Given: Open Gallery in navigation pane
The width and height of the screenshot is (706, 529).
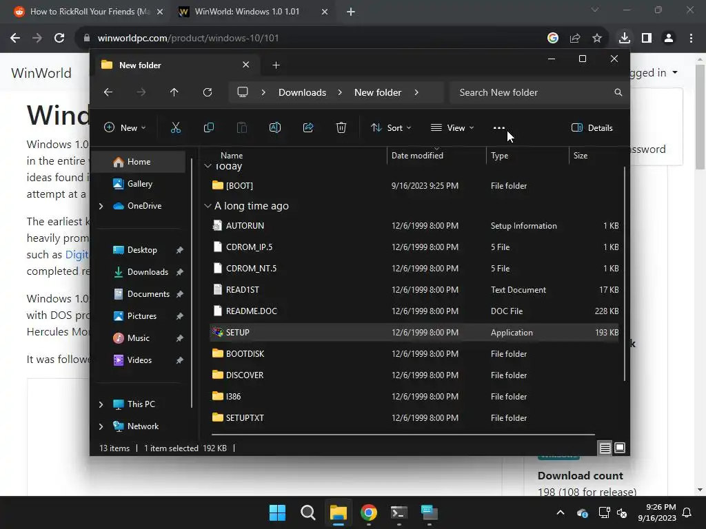Looking at the screenshot, I should pyautogui.click(x=139, y=183).
